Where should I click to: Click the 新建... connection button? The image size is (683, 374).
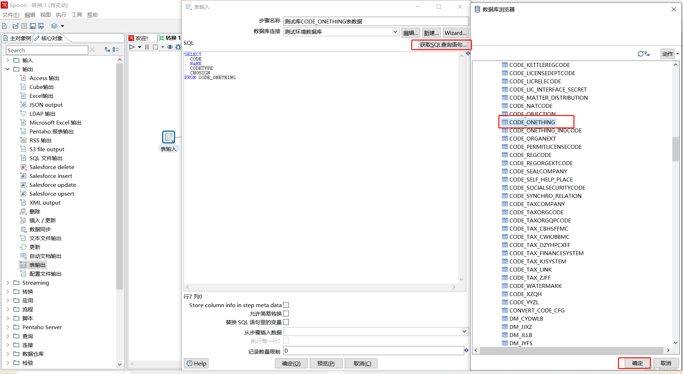click(x=431, y=33)
